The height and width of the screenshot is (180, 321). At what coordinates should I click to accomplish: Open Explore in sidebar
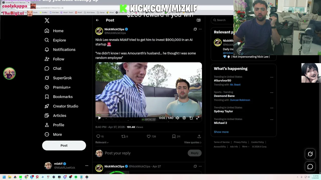tap(55, 40)
